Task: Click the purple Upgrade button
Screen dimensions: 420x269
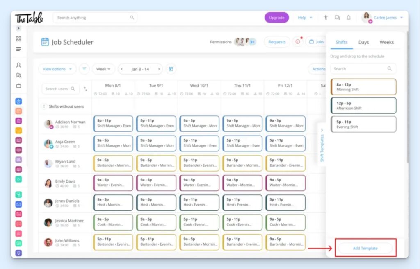Action: (x=276, y=17)
